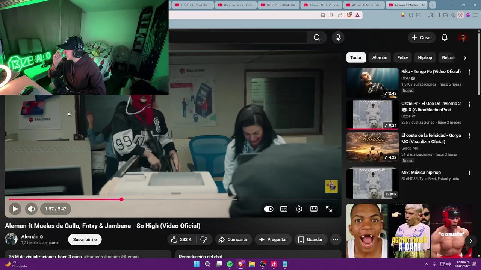Click the red video progress bar scrubber
This screenshot has width=481, height=270.
tap(121, 199)
